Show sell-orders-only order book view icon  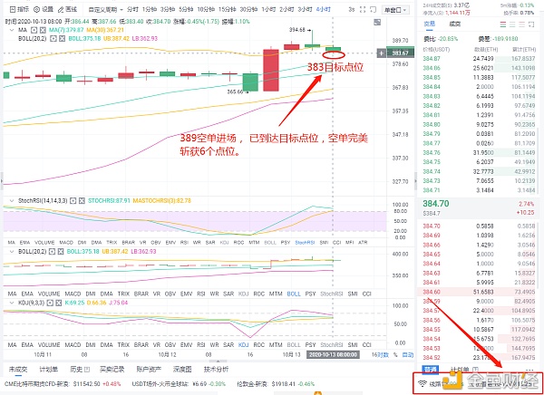pyautogui.click(x=522, y=24)
